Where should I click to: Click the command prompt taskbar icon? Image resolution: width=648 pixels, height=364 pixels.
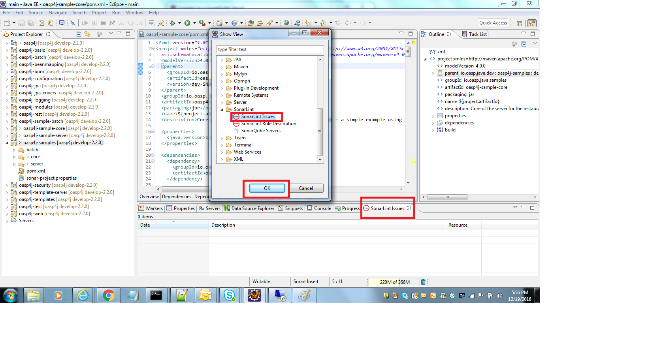pyautogui.click(x=156, y=295)
